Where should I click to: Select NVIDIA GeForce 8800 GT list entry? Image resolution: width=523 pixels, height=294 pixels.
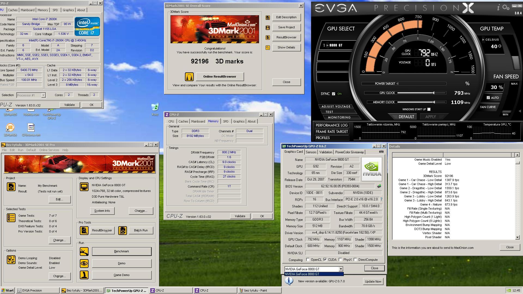pos(314,274)
